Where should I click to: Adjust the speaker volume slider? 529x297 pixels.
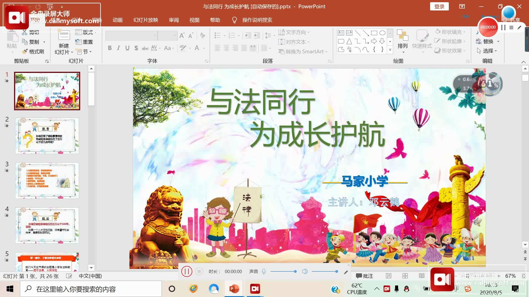pyautogui.click(x=325, y=271)
